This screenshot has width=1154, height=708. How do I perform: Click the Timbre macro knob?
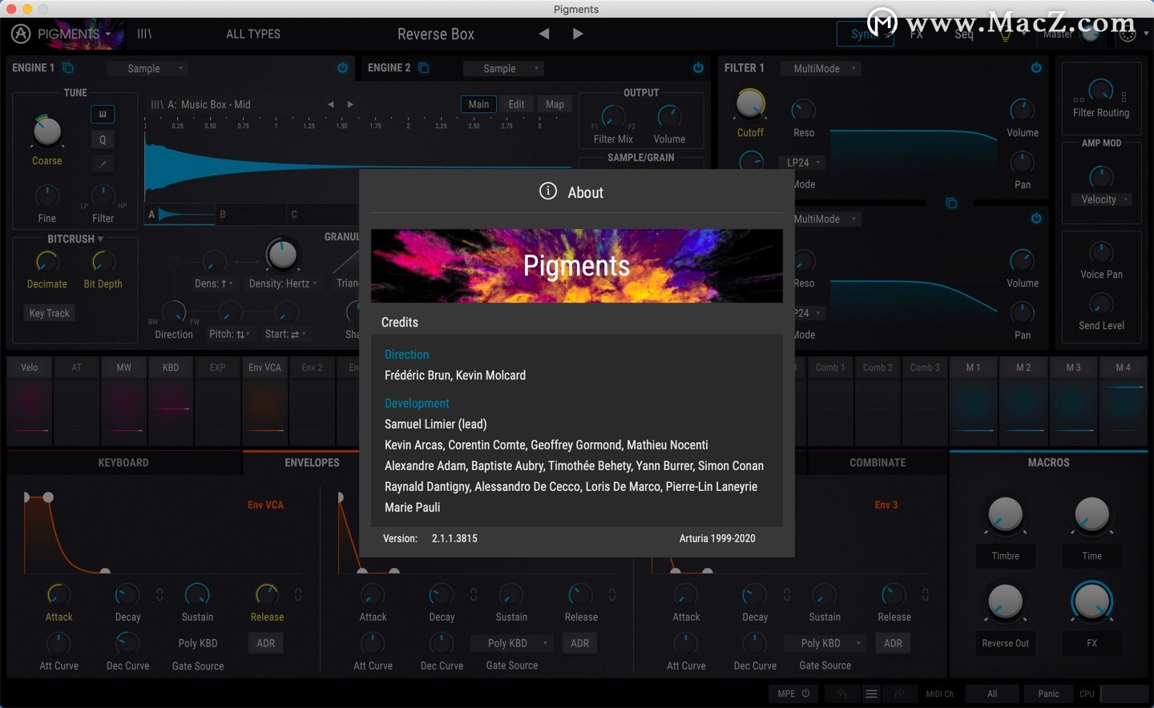[1005, 515]
